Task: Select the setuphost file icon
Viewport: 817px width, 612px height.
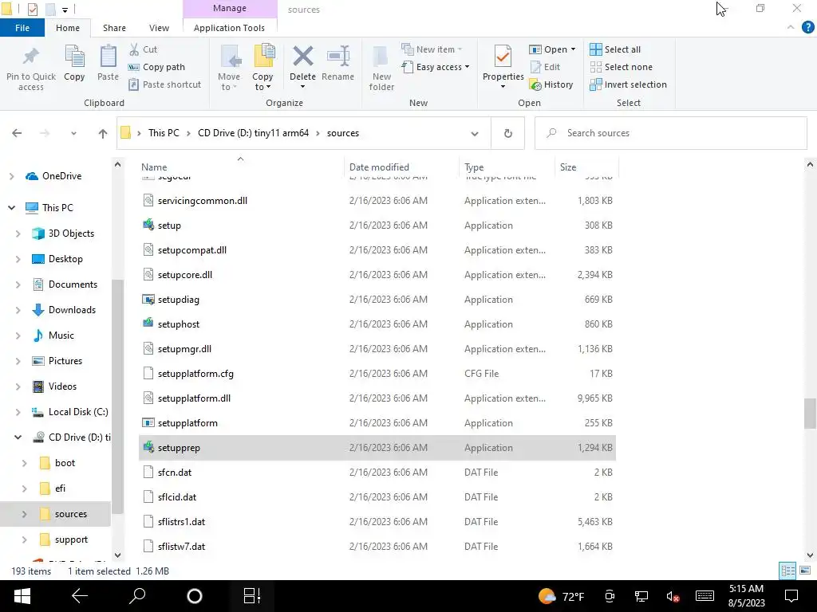Action: (148, 324)
